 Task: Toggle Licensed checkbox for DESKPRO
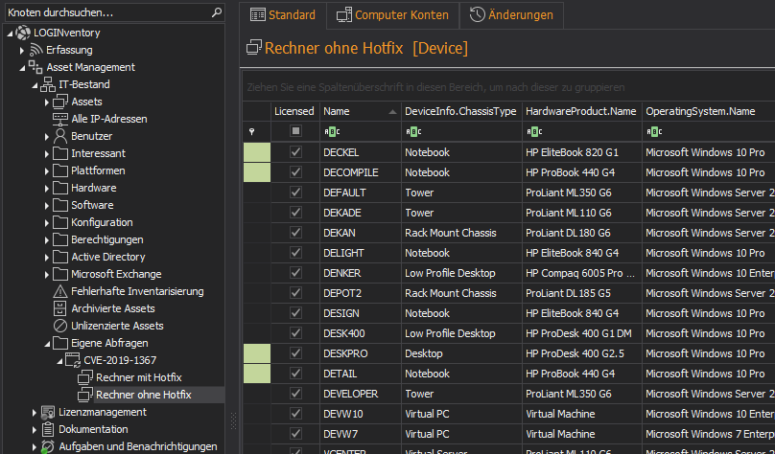click(295, 353)
